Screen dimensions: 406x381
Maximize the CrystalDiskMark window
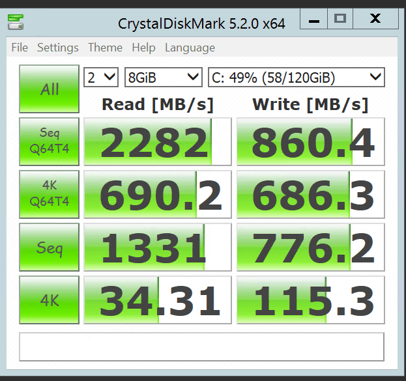(340, 19)
